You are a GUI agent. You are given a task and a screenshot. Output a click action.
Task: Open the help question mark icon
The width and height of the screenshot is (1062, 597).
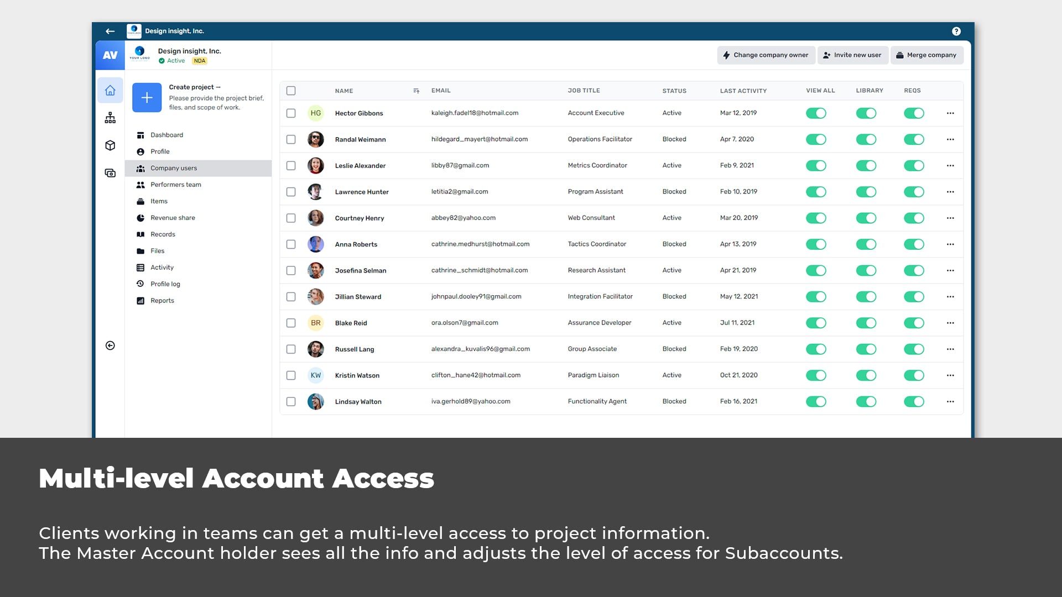pos(956,32)
